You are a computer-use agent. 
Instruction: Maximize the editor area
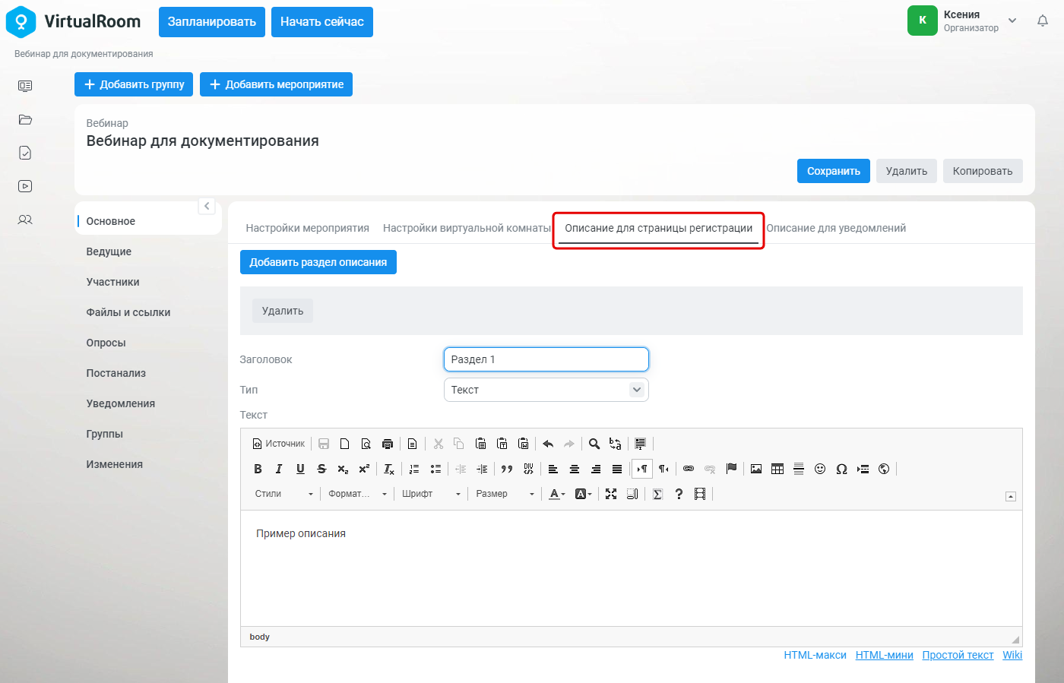(x=611, y=494)
